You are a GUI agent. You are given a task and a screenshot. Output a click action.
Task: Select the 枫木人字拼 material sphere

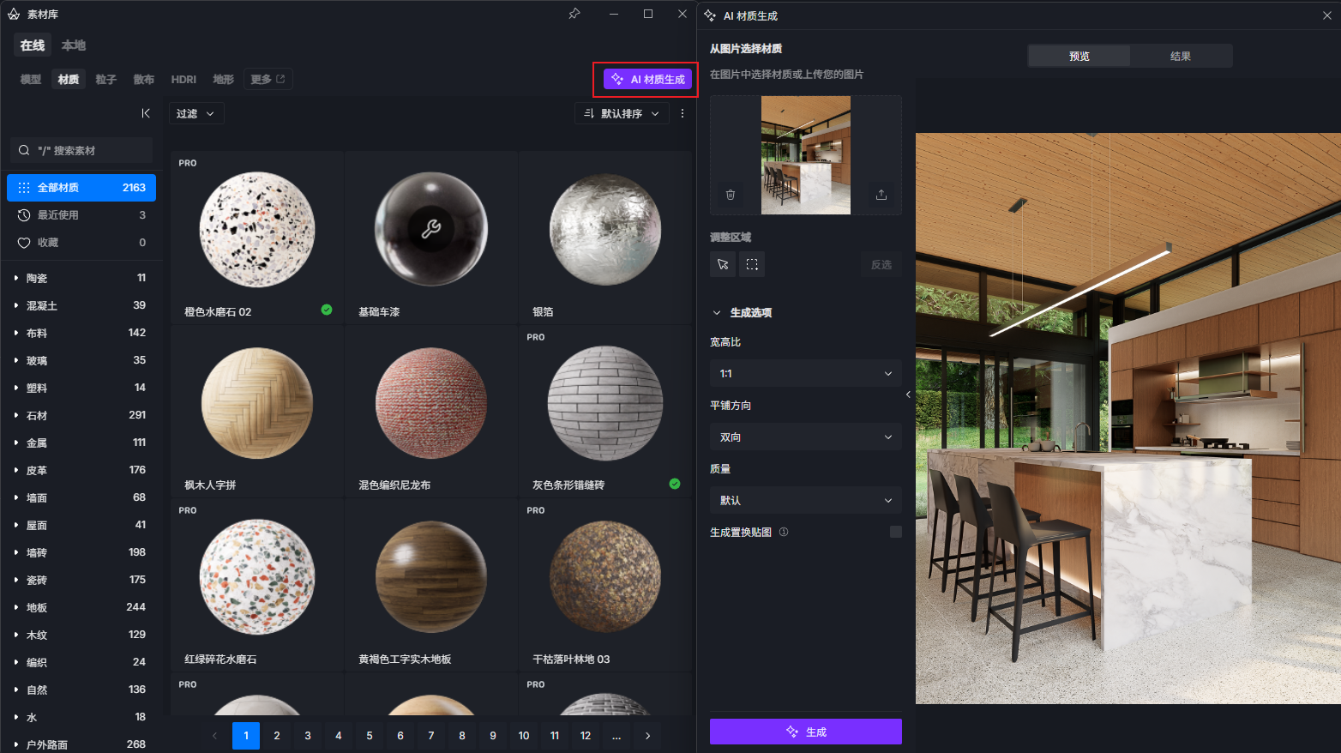click(257, 403)
